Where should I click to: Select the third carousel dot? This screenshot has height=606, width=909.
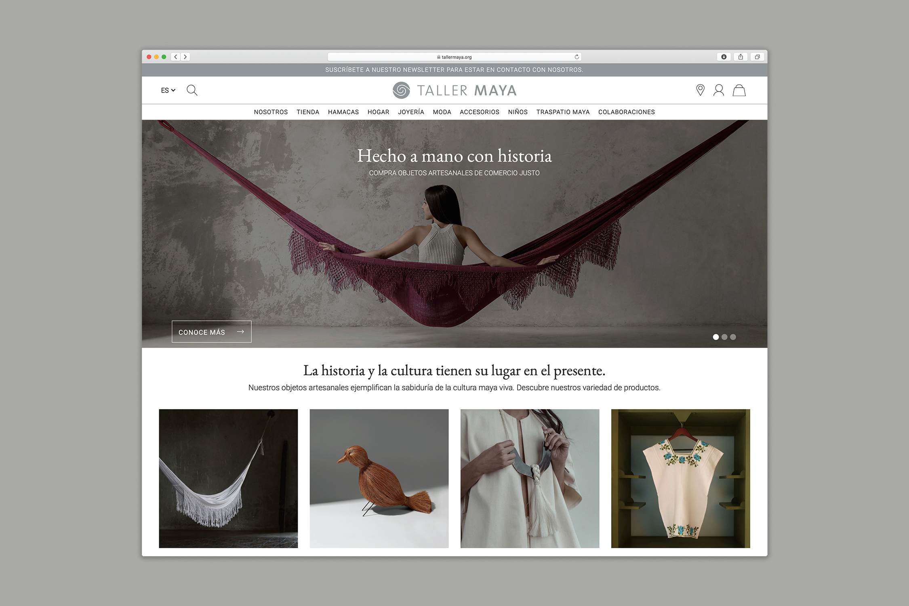(x=733, y=337)
